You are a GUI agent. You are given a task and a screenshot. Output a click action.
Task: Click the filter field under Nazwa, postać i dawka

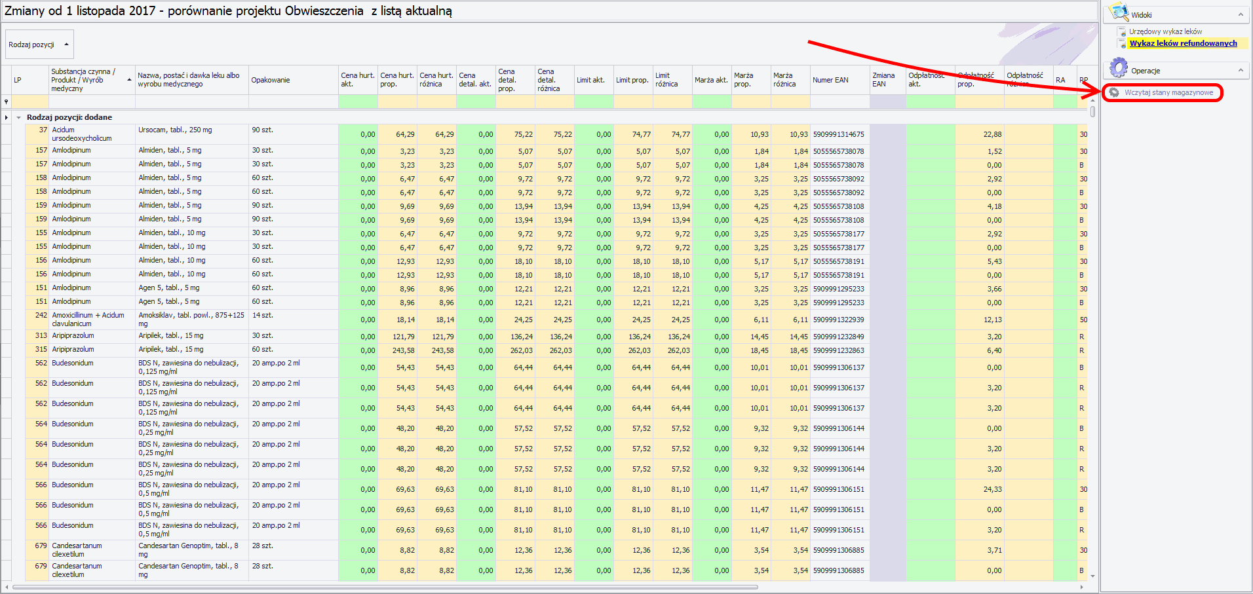pos(191,102)
